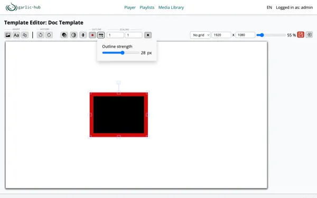Click the red save template icon
The height and width of the screenshot is (198, 317).
[x=301, y=35]
